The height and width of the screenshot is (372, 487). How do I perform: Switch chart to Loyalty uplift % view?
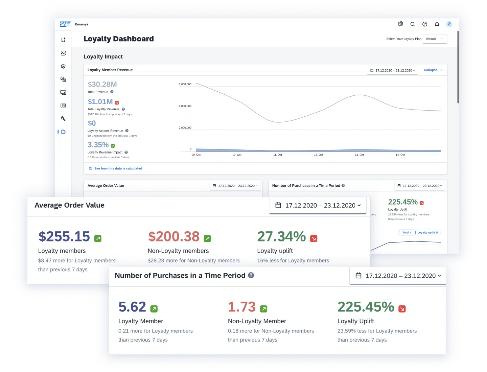[428, 232]
